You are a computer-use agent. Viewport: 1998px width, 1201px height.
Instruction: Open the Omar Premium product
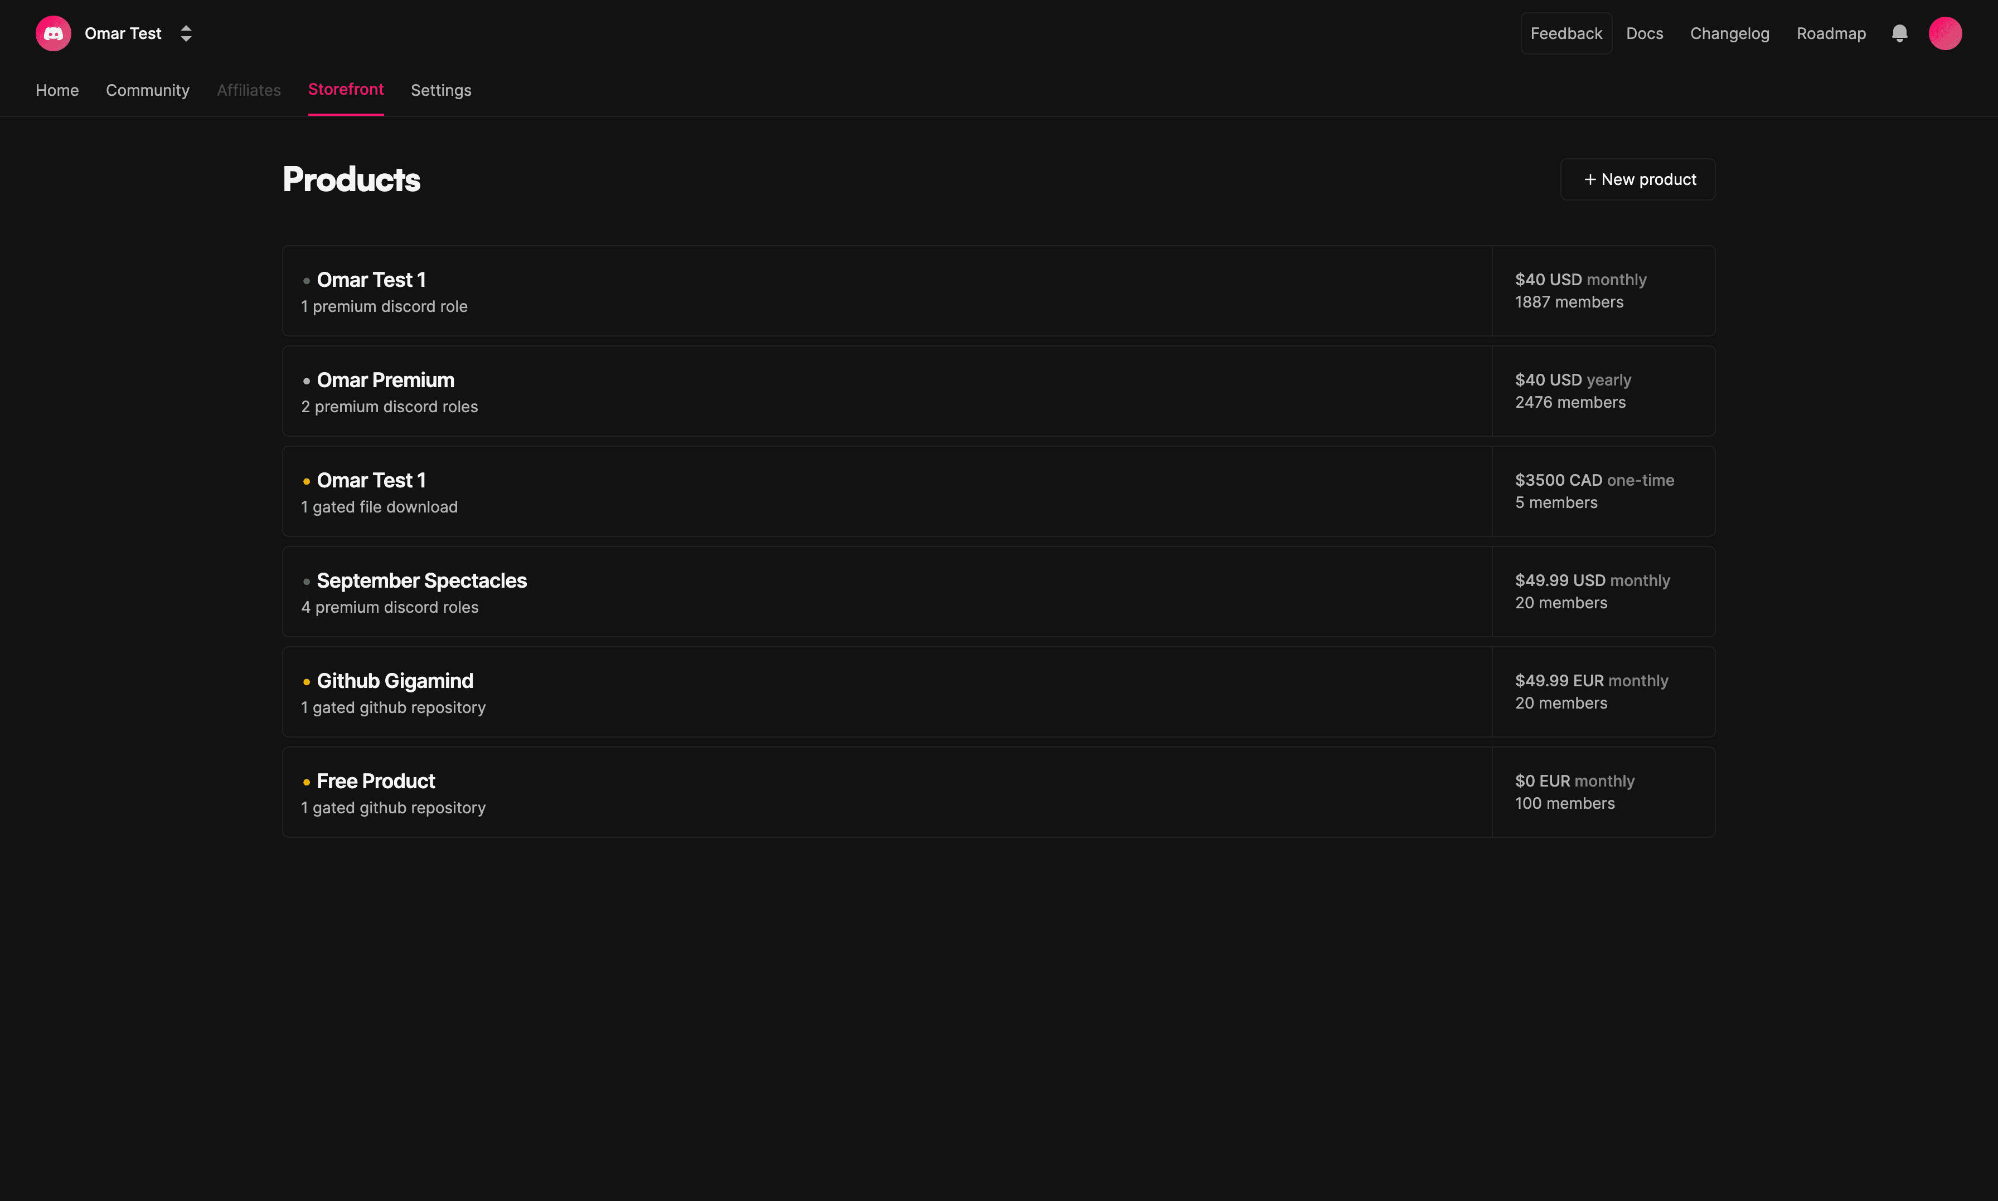pyautogui.click(x=998, y=391)
